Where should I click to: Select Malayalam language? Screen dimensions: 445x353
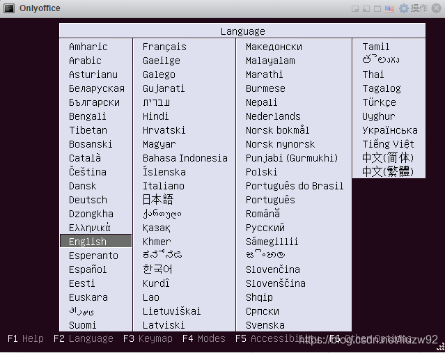point(270,61)
